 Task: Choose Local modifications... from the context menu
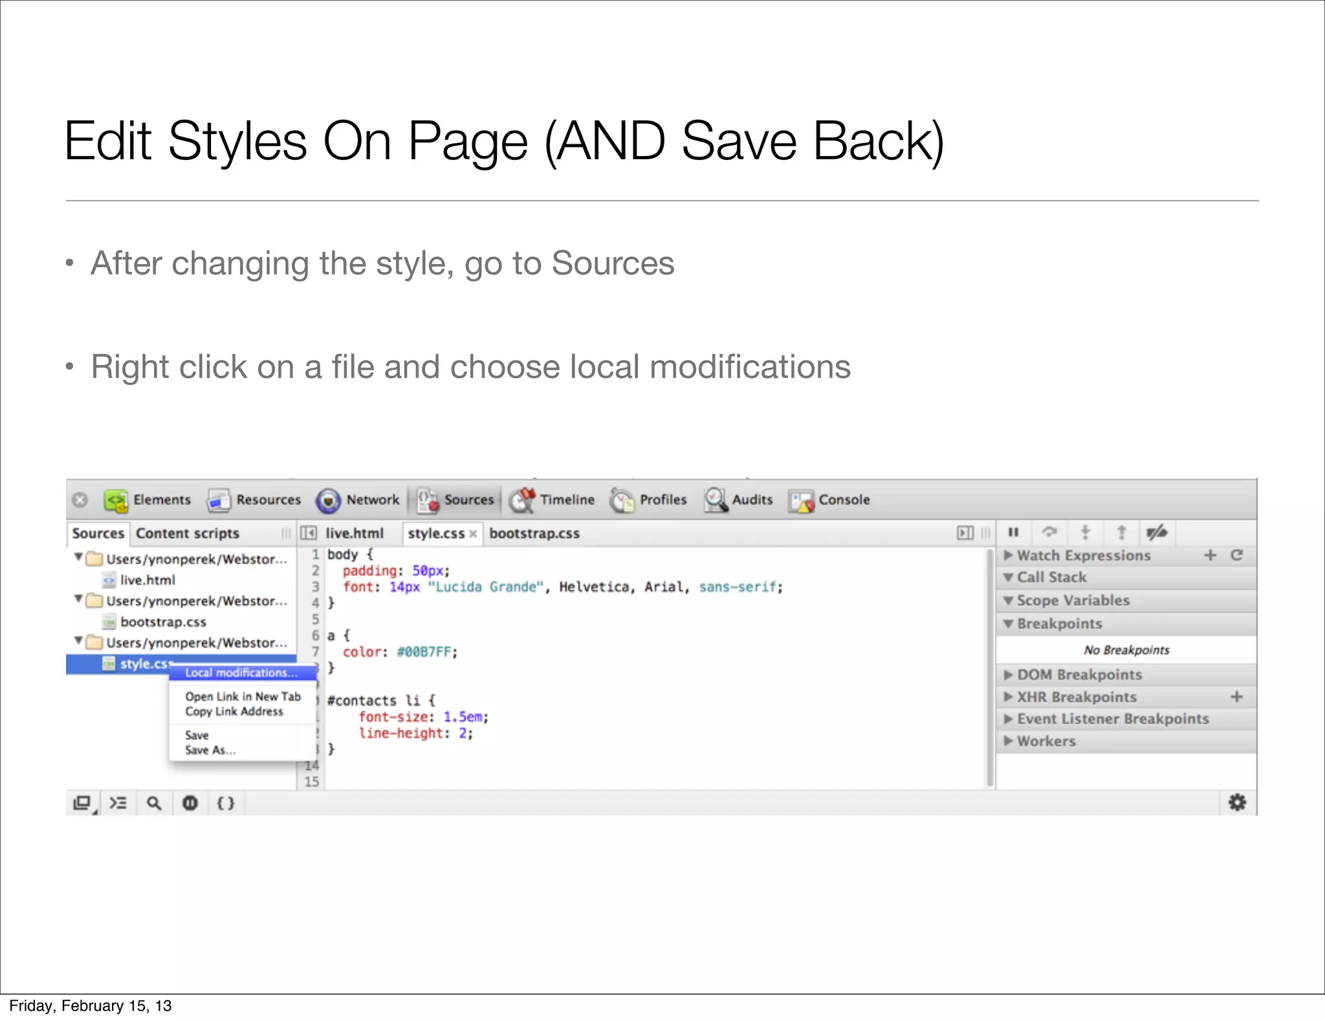pyautogui.click(x=241, y=673)
